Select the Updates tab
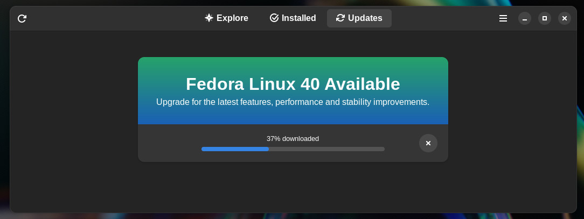 pyautogui.click(x=359, y=18)
